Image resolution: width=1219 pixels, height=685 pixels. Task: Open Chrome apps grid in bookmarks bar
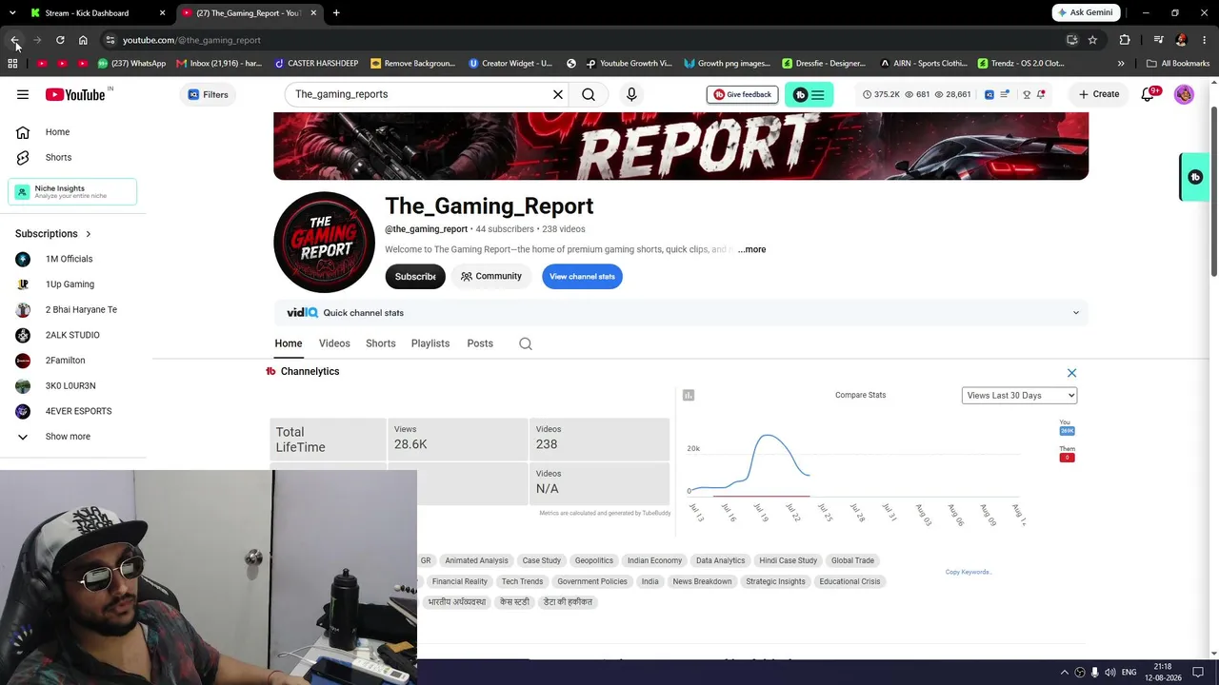tap(12, 64)
